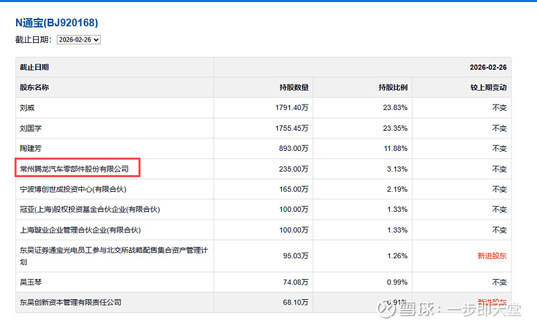The width and height of the screenshot is (537, 326).
Task: Click the 0.99% share ratio
Action: coord(397,282)
